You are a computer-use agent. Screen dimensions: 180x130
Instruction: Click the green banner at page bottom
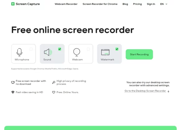[90, 128]
